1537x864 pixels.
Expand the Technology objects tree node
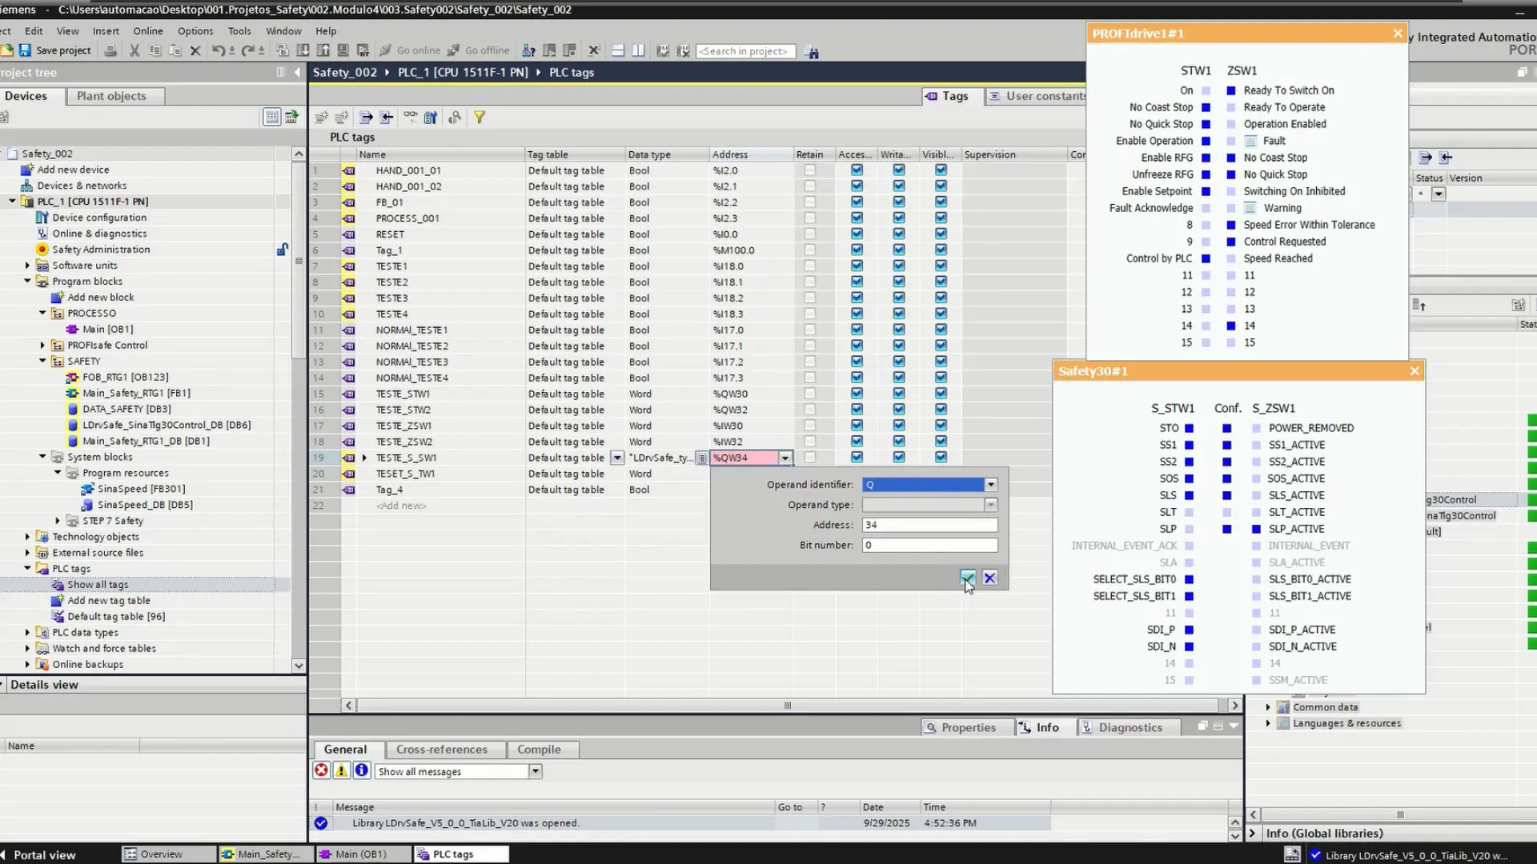tap(27, 537)
